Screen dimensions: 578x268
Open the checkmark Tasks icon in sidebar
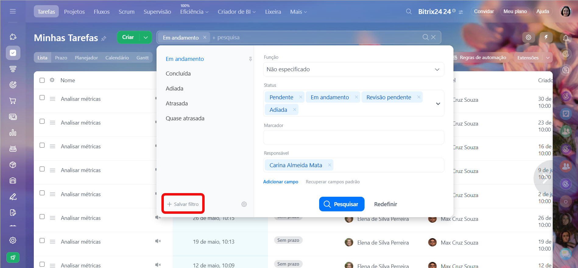pos(13,53)
